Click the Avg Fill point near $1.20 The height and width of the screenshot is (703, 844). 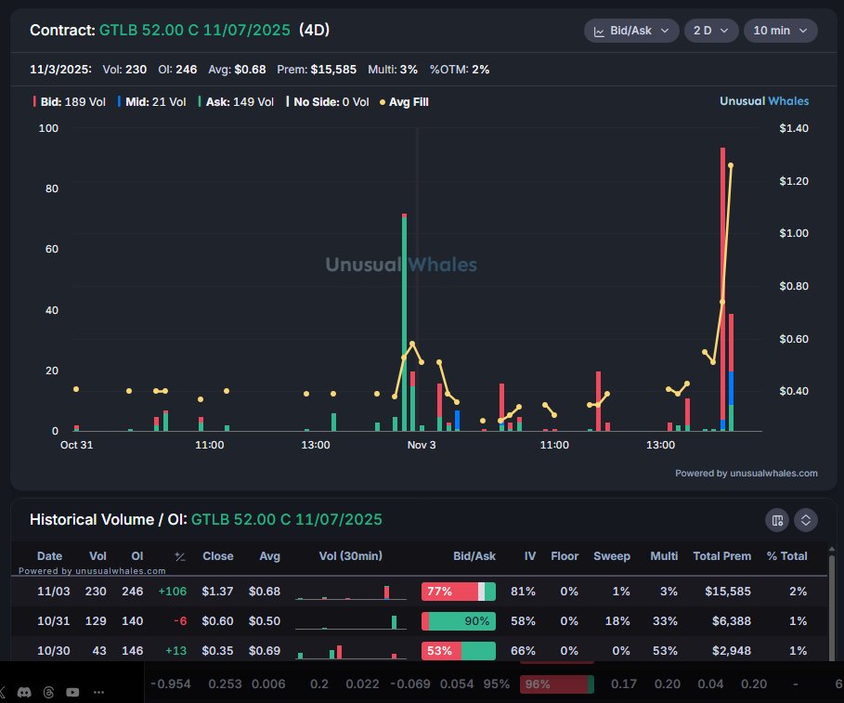[x=731, y=166]
